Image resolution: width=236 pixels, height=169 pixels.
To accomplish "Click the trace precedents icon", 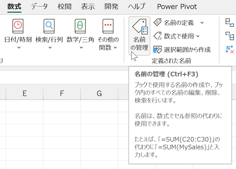I will pos(230,23).
